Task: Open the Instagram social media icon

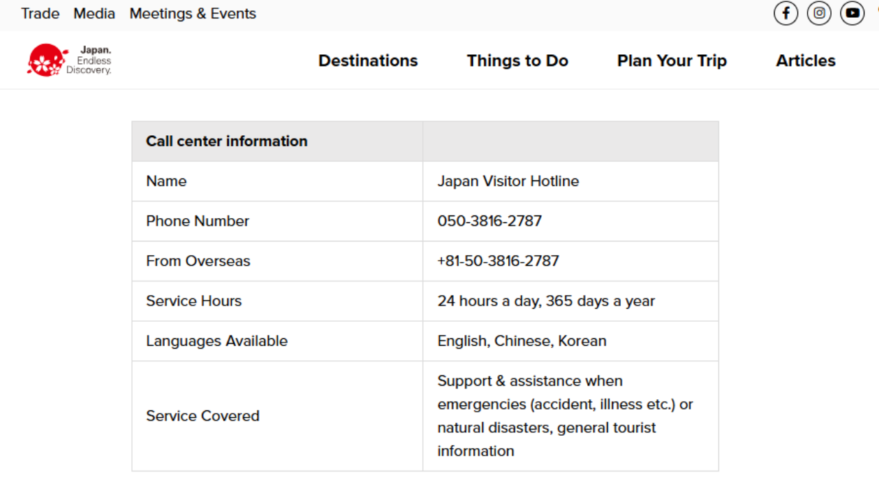Action: point(819,13)
